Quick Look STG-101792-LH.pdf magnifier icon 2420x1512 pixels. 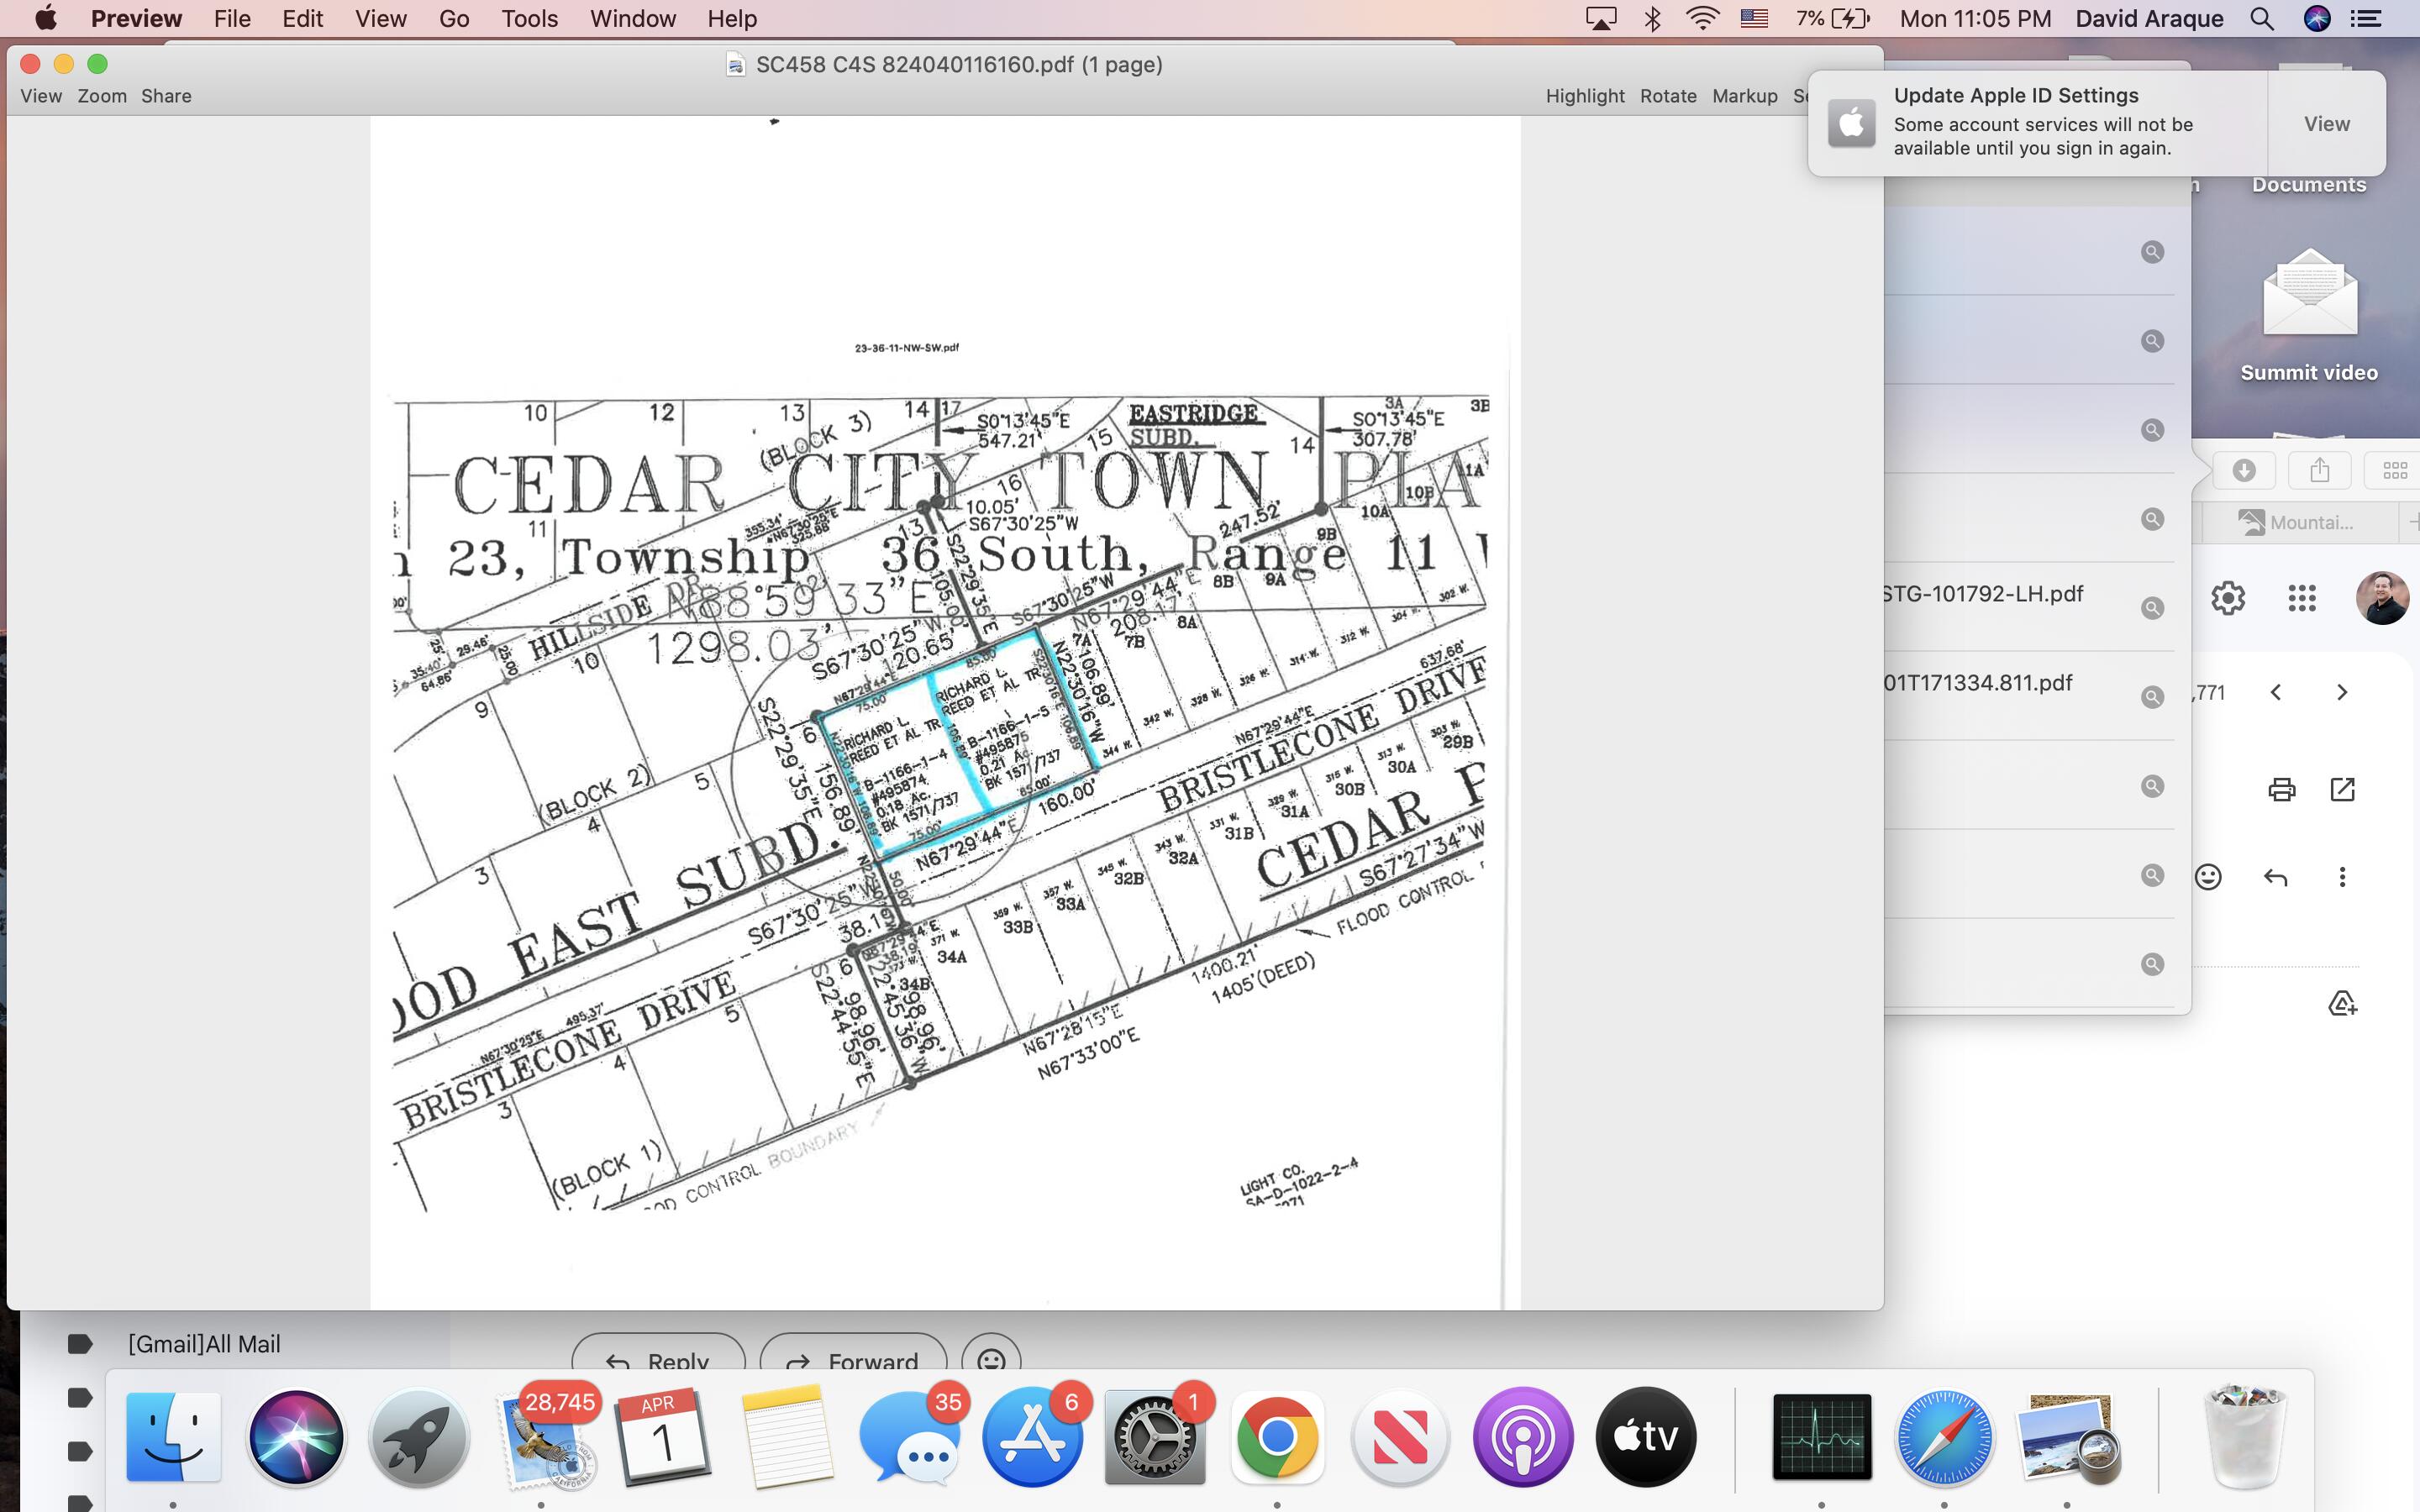click(x=2152, y=608)
